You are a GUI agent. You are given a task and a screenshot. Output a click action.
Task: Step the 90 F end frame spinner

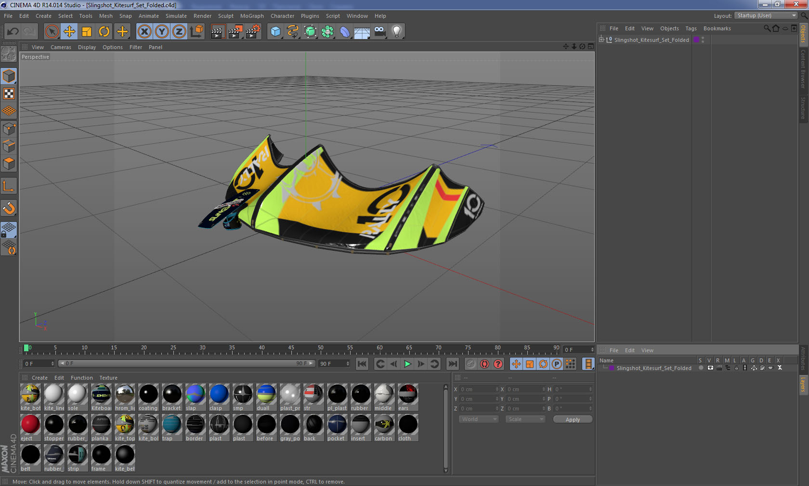point(348,364)
